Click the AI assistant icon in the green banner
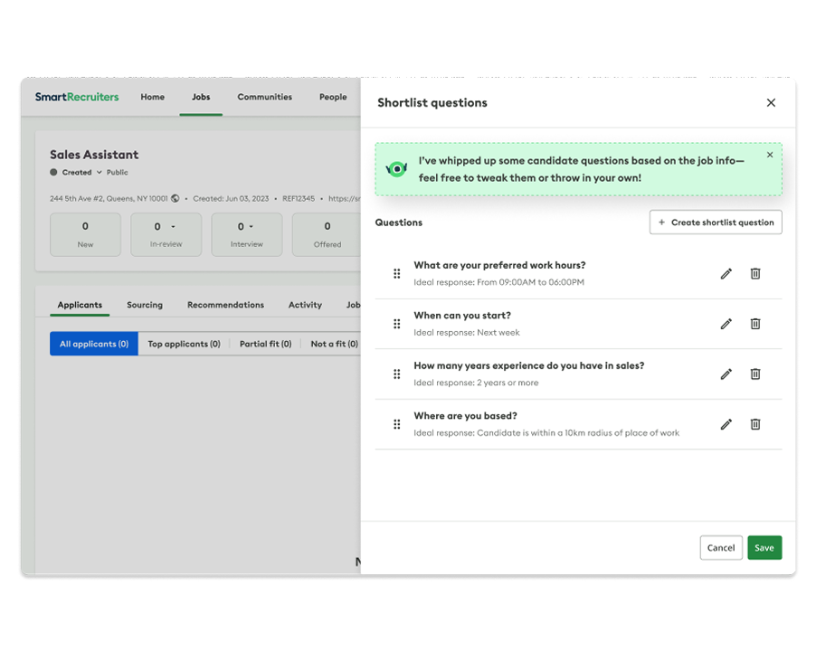 pyautogui.click(x=395, y=169)
